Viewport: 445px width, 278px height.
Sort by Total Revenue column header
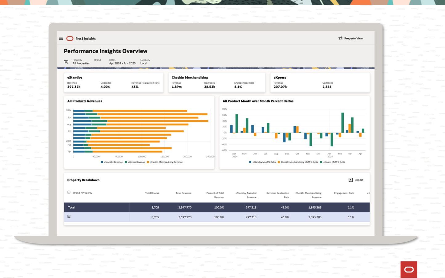(x=184, y=193)
